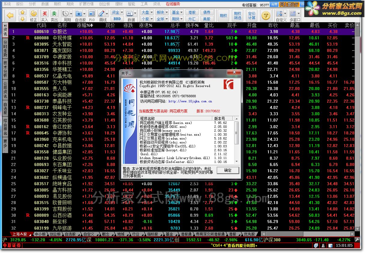Click the R mark beside 亿晶光电
This screenshot has width=365, height=253.
tap(28, 76)
